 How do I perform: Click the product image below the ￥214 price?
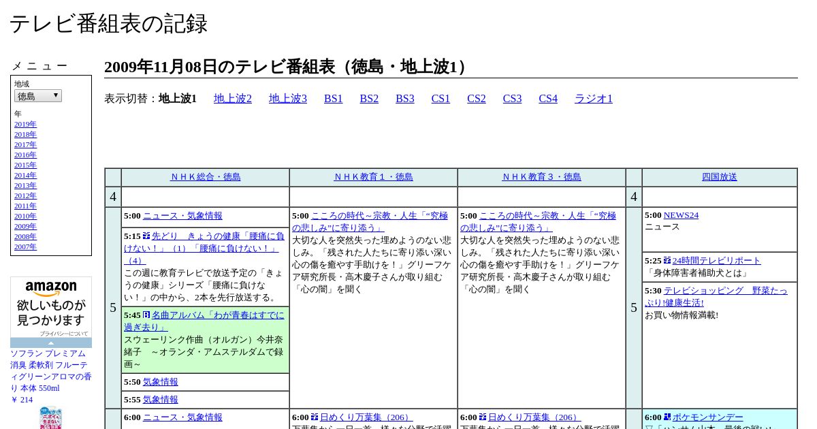click(x=51, y=417)
